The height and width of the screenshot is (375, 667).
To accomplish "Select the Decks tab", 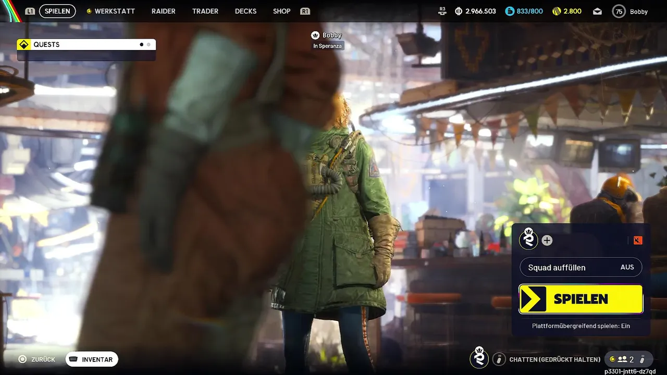I will click(245, 11).
